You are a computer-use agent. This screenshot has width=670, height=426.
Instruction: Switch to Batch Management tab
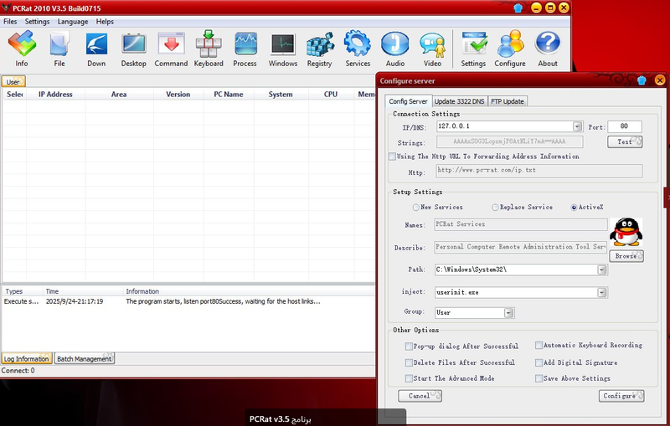pyautogui.click(x=85, y=359)
